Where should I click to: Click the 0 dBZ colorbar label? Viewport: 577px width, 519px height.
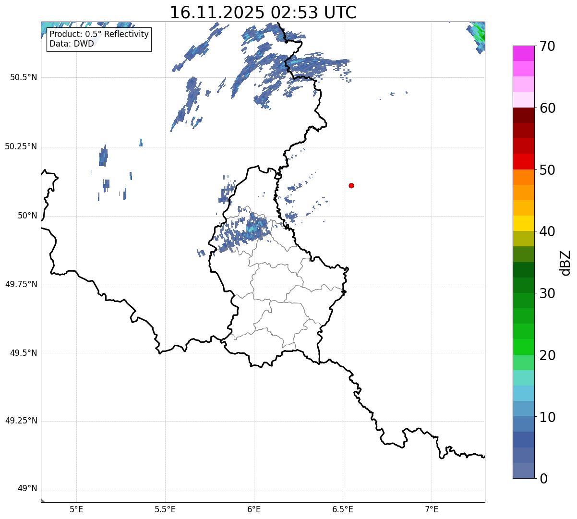point(543,479)
